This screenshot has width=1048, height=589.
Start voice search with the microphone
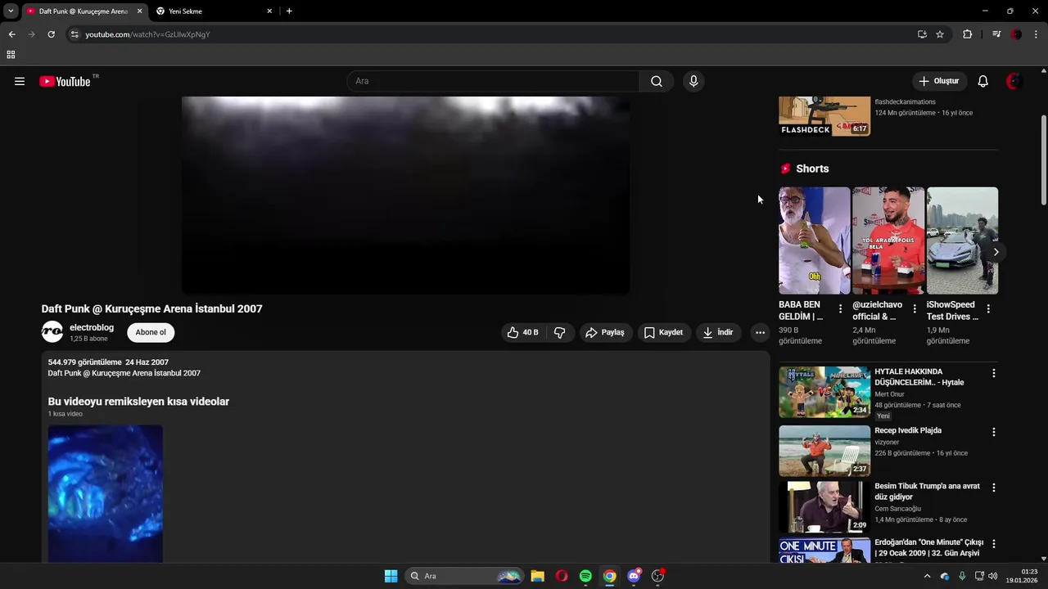click(693, 81)
